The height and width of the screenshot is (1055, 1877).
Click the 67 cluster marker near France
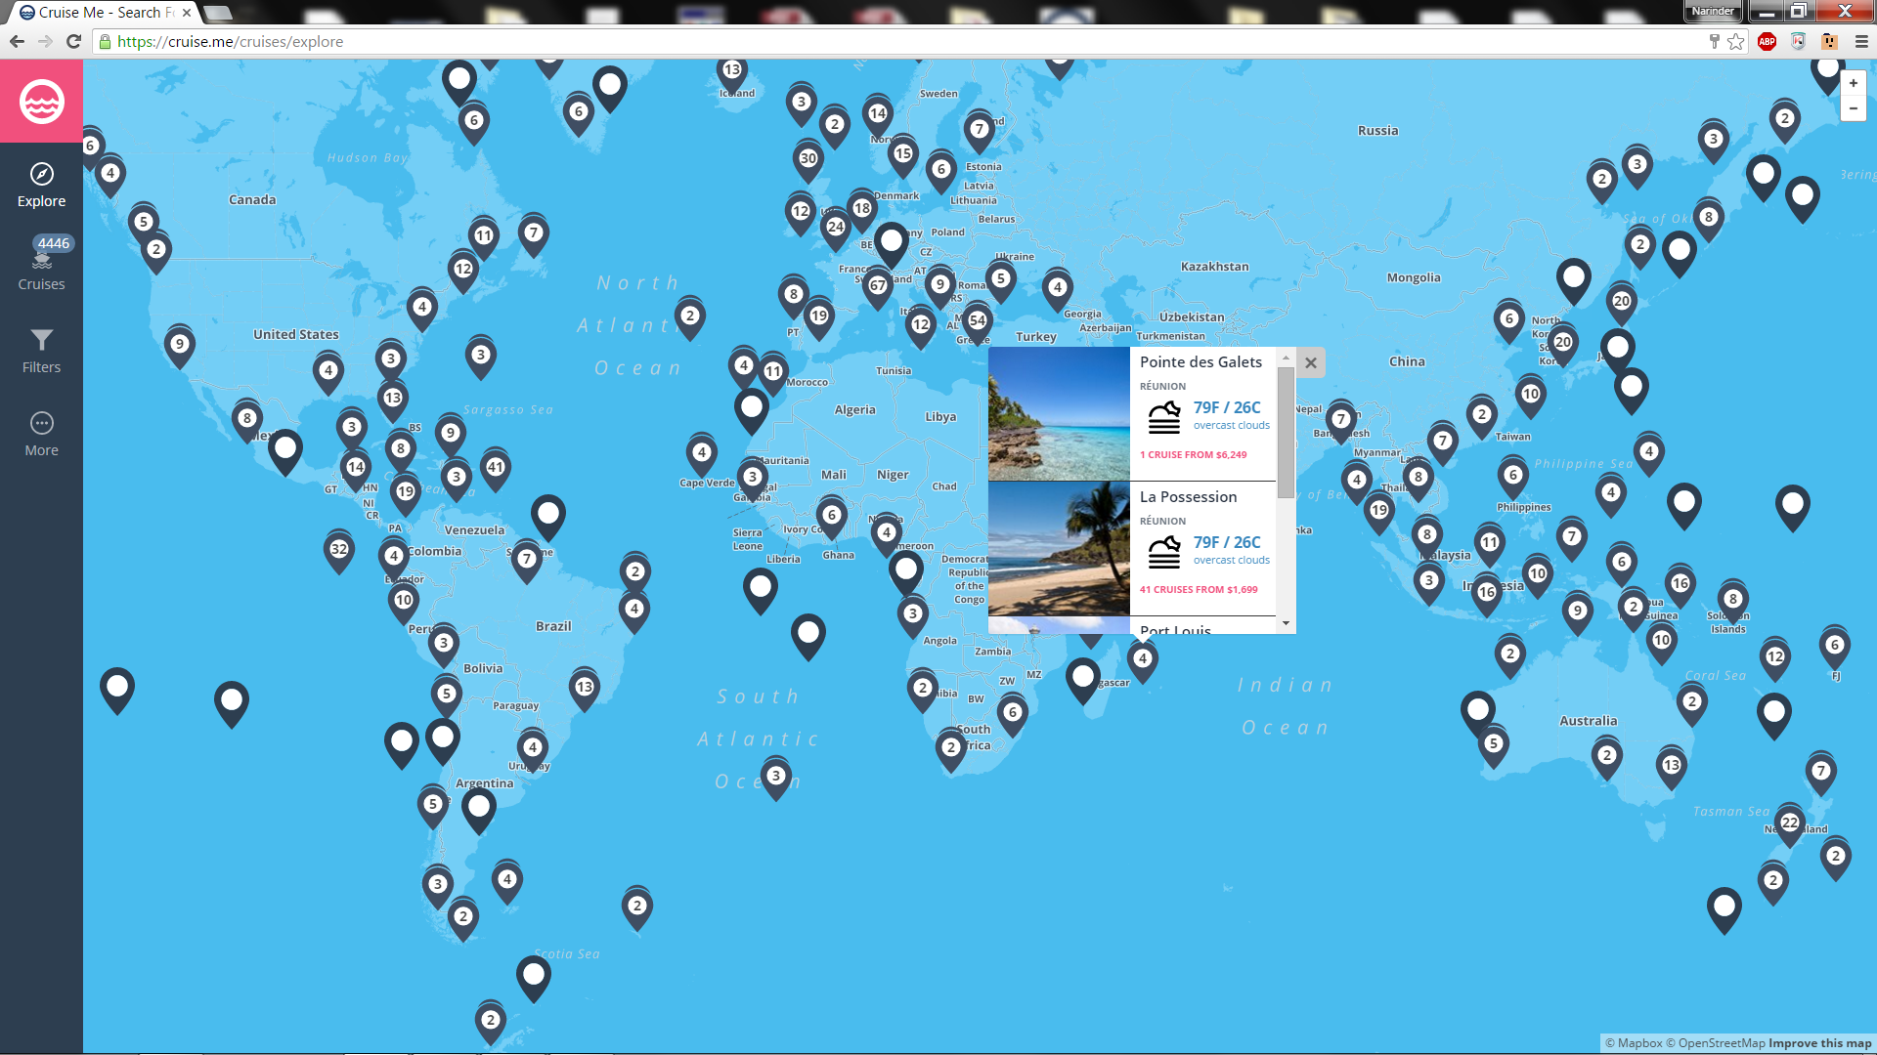[878, 285]
